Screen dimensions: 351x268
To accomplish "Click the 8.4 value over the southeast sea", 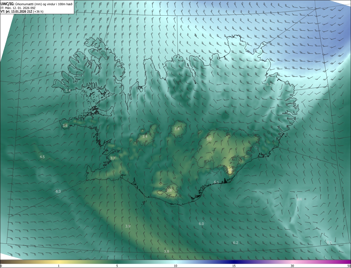I will pos(299,199).
